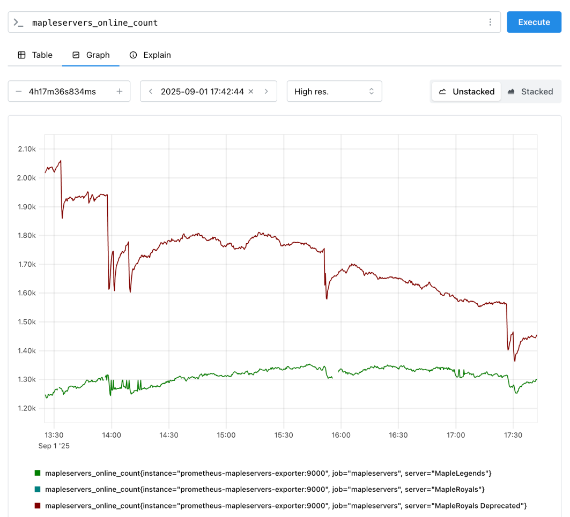Click the Explain tab info icon
Screen dimensions: 570x517
134,55
